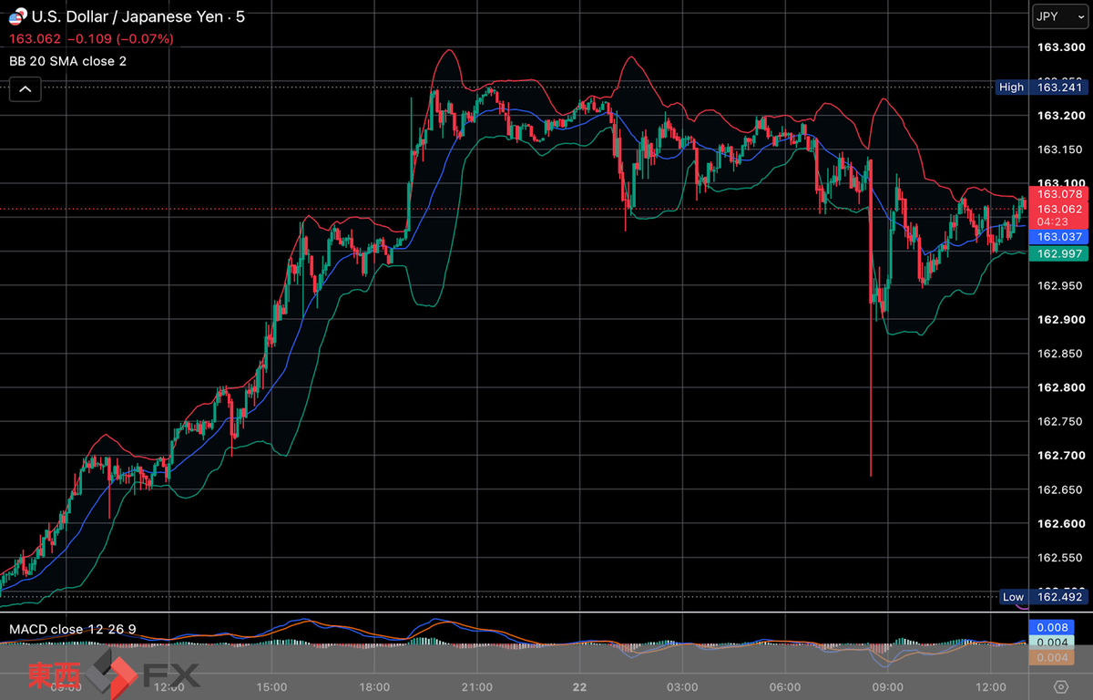The width and height of the screenshot is (1093, 700).
Task: Click the 162.850 price scale label
Action: coord(1059,354)
